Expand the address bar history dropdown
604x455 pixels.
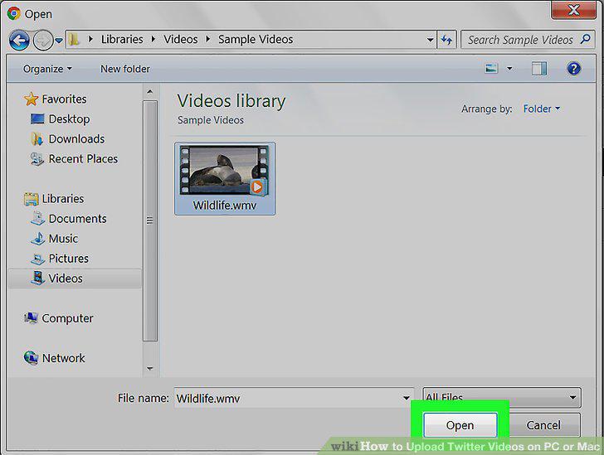click(431, 40)
